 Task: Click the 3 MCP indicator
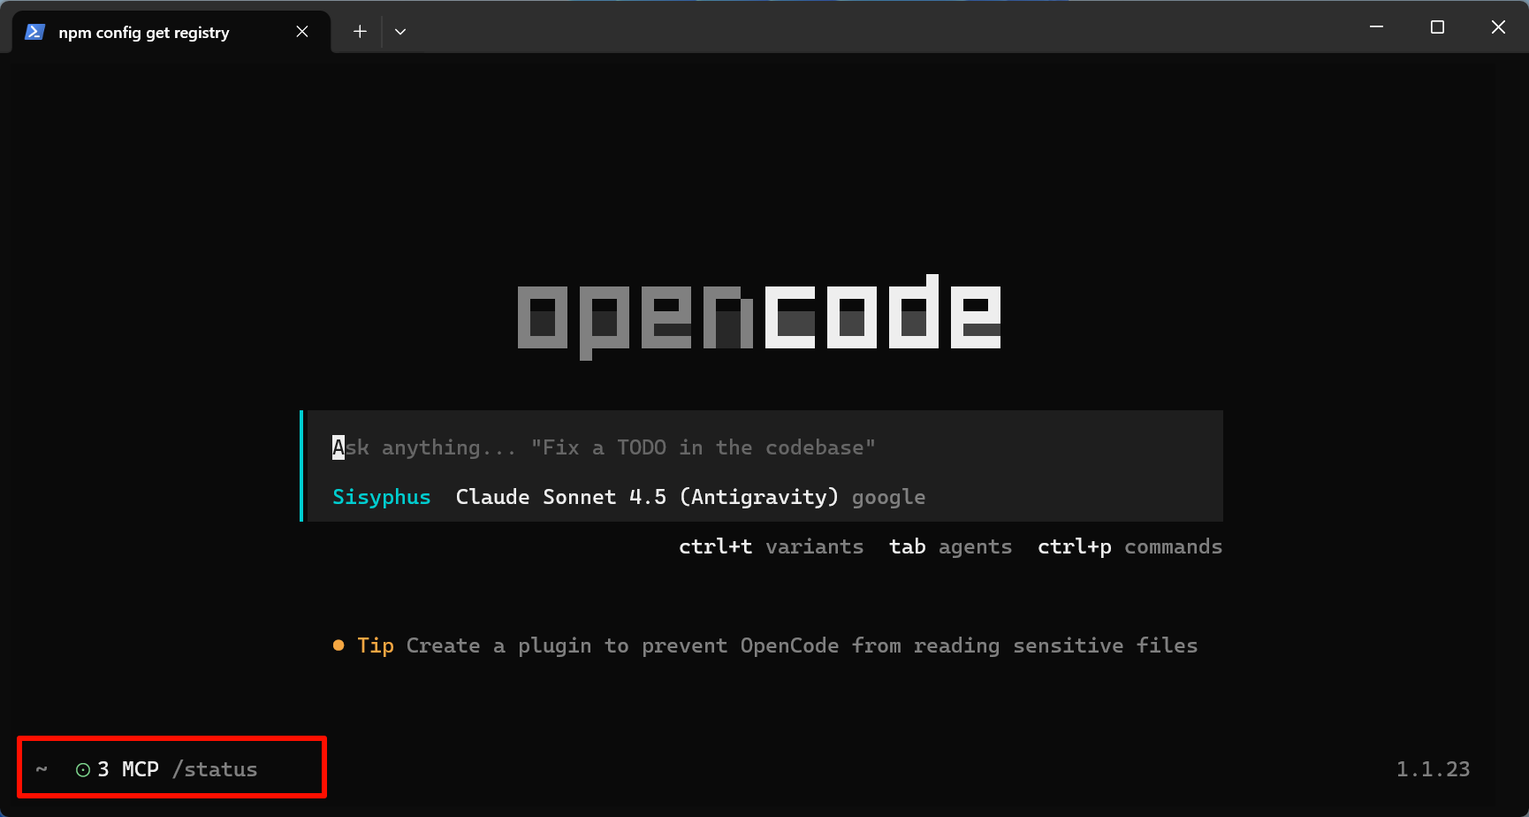[128, 769]
